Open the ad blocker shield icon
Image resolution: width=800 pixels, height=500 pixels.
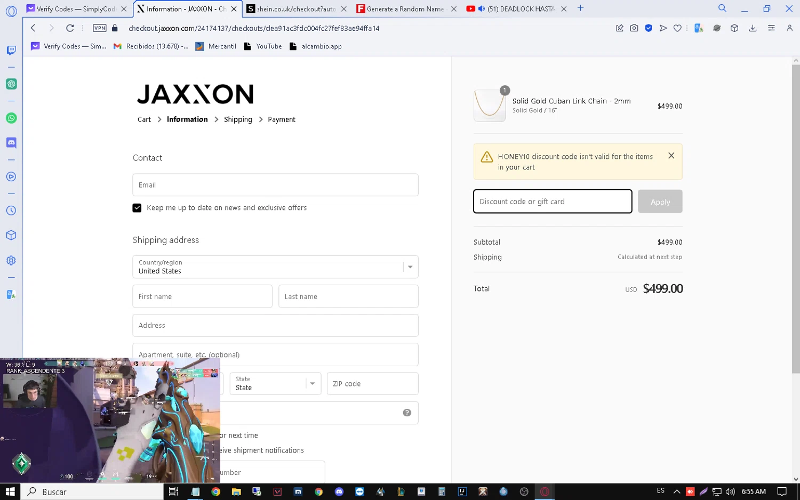click(649, 28)
